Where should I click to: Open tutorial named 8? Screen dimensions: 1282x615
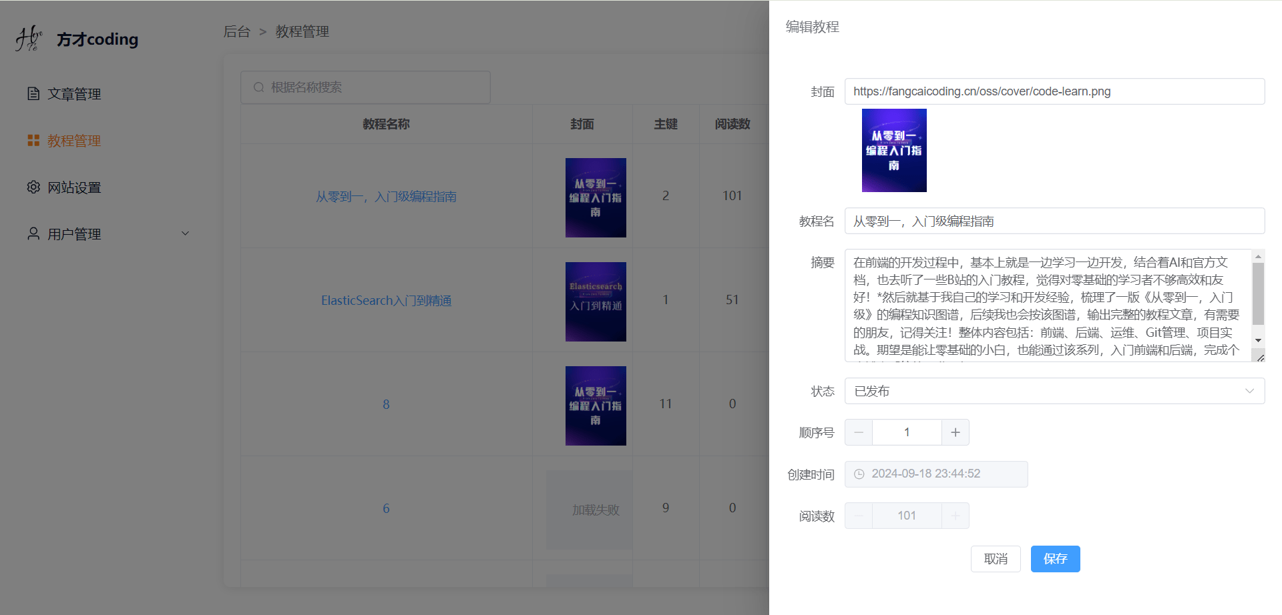[386, 404]
